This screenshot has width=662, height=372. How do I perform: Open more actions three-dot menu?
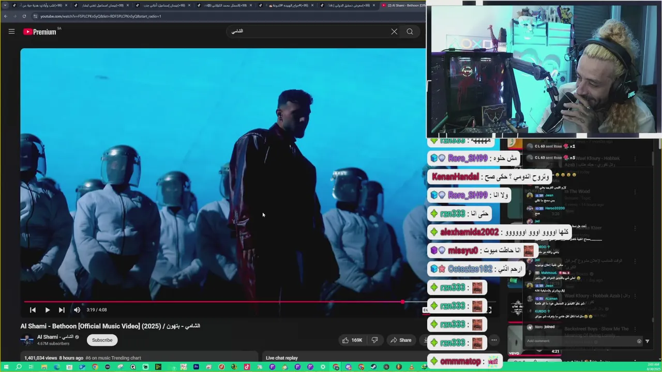(x=494, y=340)
